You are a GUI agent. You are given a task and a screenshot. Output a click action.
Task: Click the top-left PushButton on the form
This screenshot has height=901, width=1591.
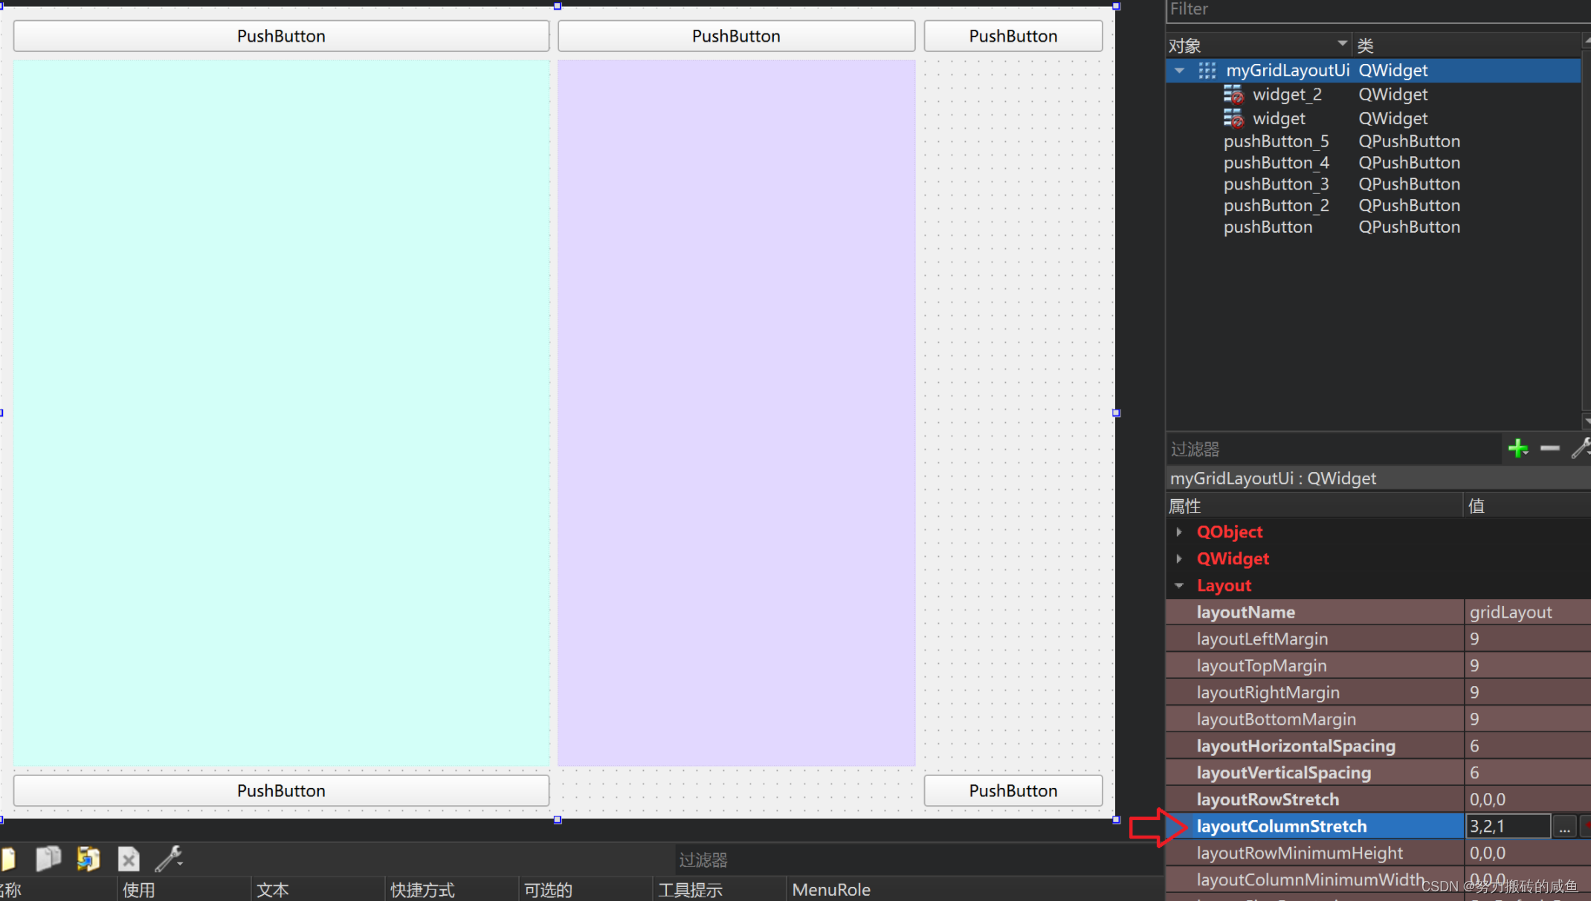click(281, 36)
